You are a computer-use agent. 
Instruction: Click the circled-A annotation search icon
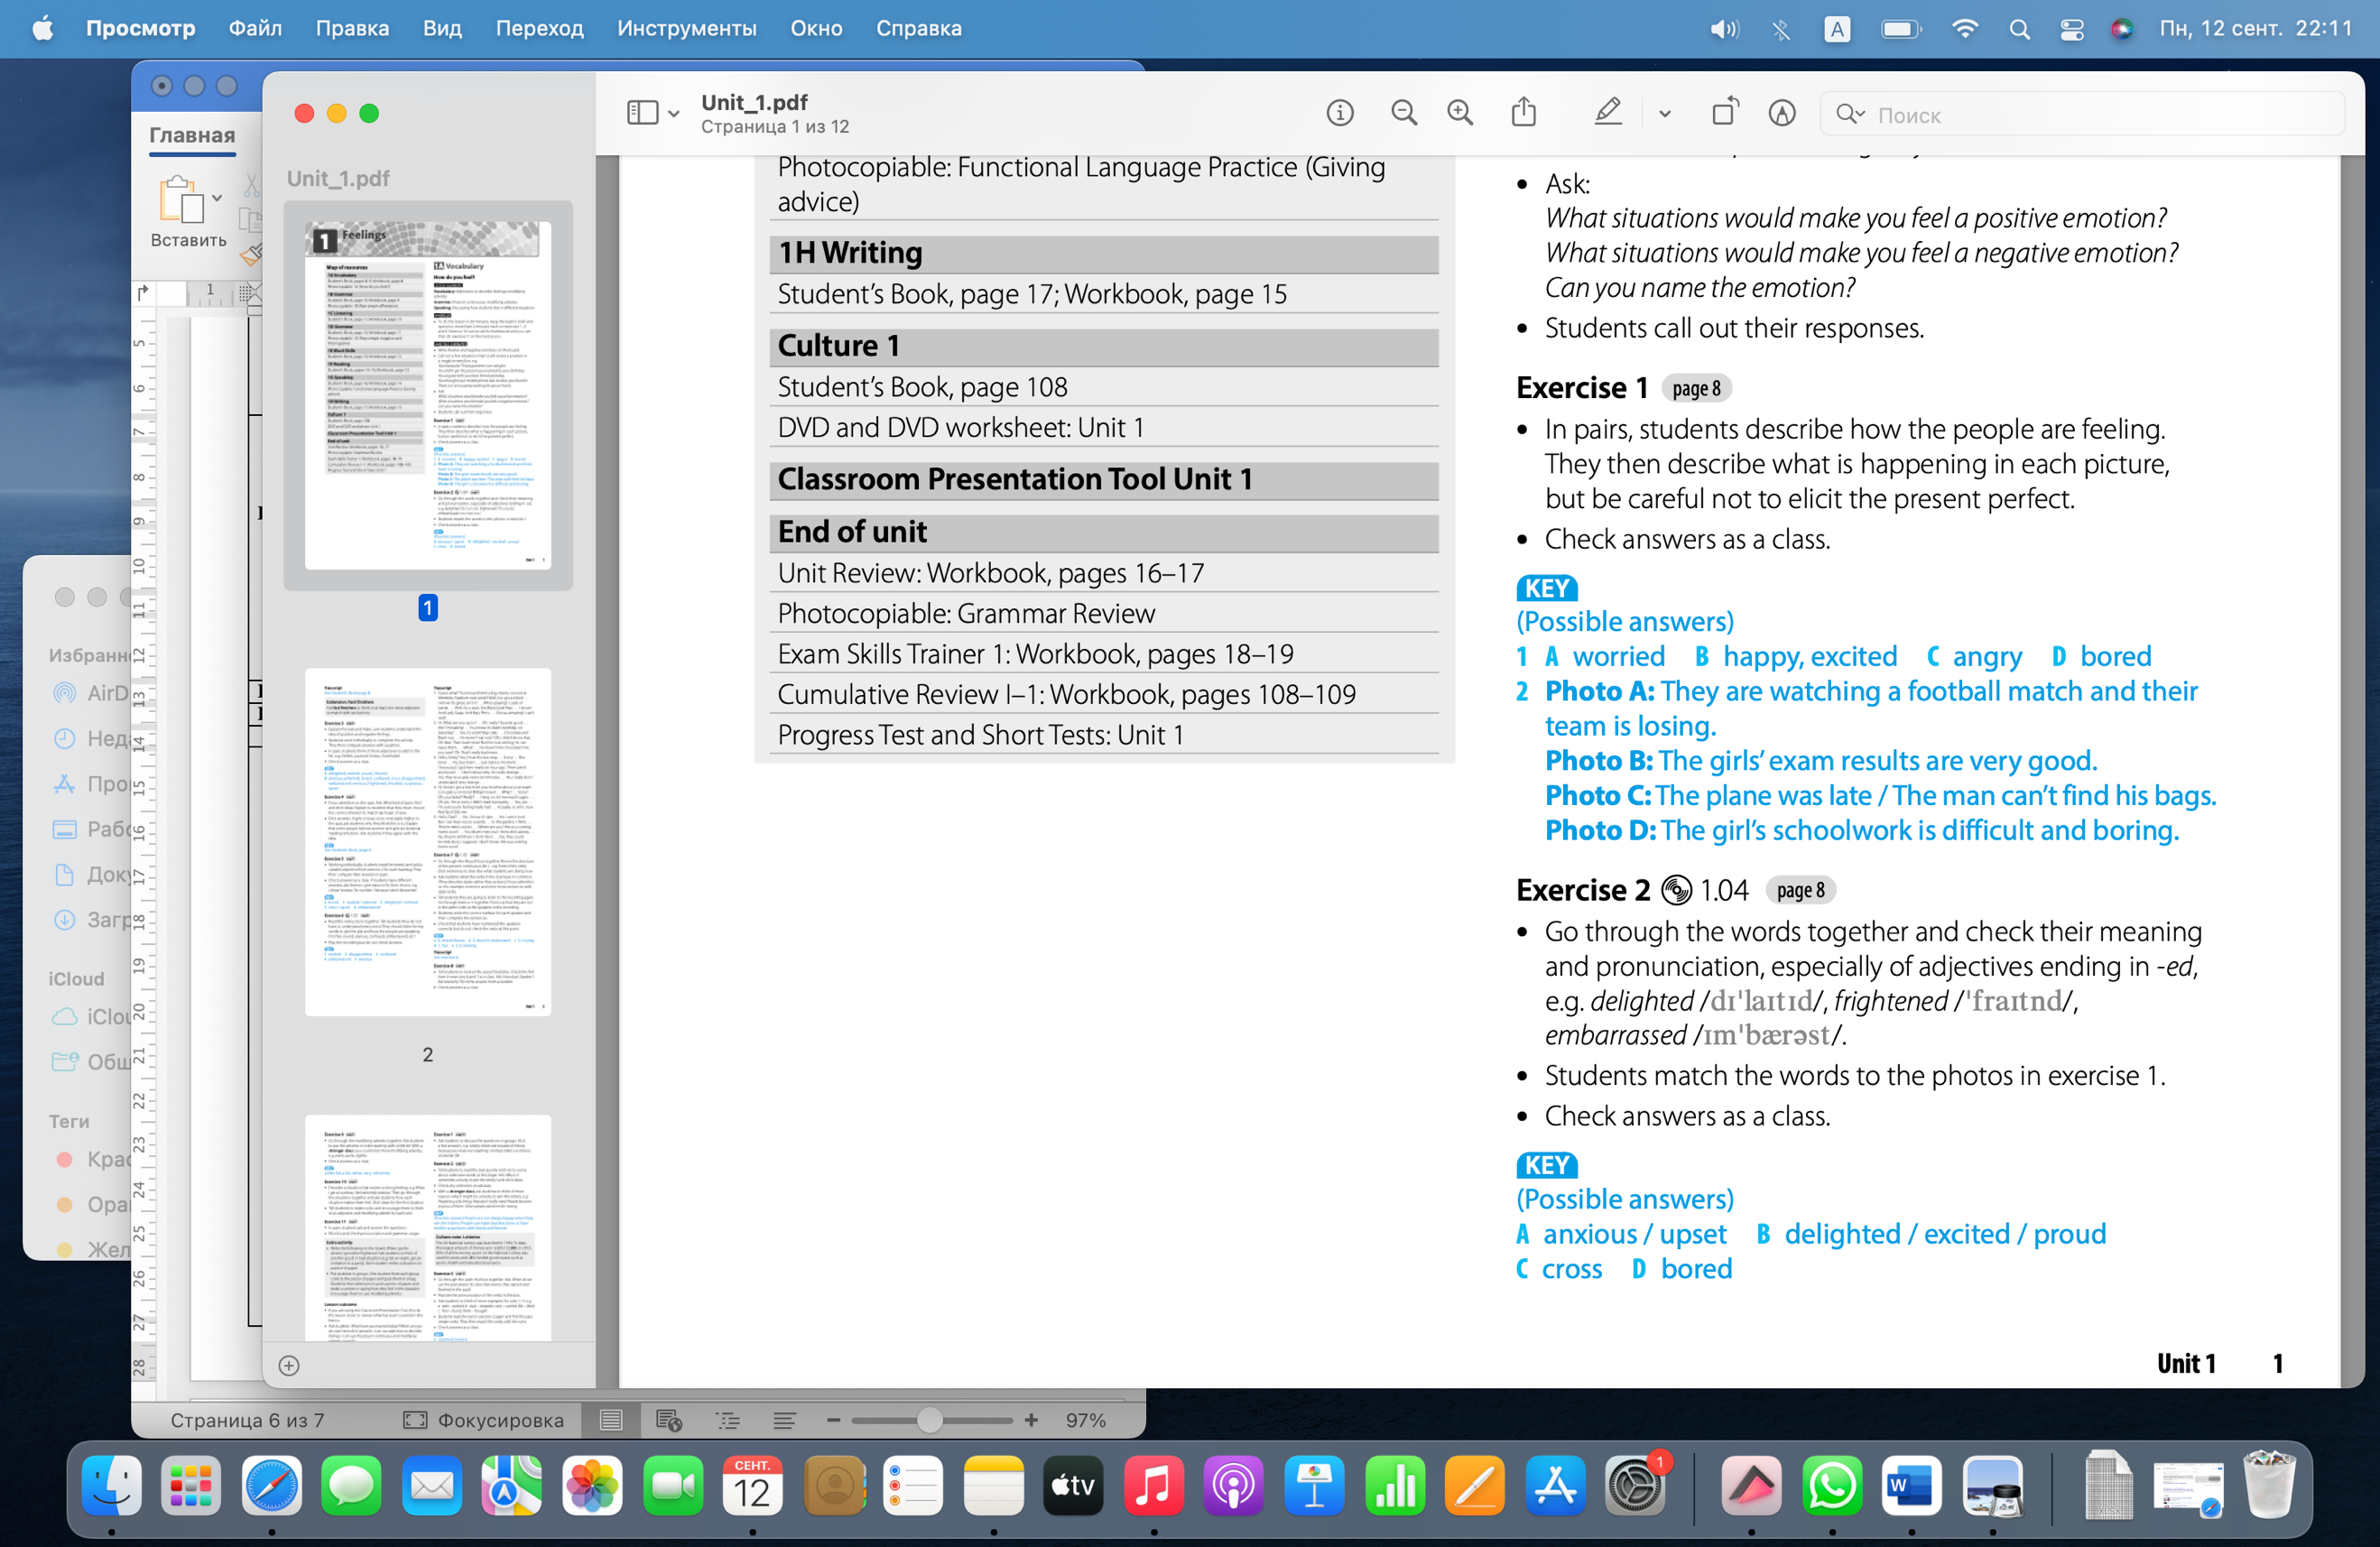tap(1781, 113)
